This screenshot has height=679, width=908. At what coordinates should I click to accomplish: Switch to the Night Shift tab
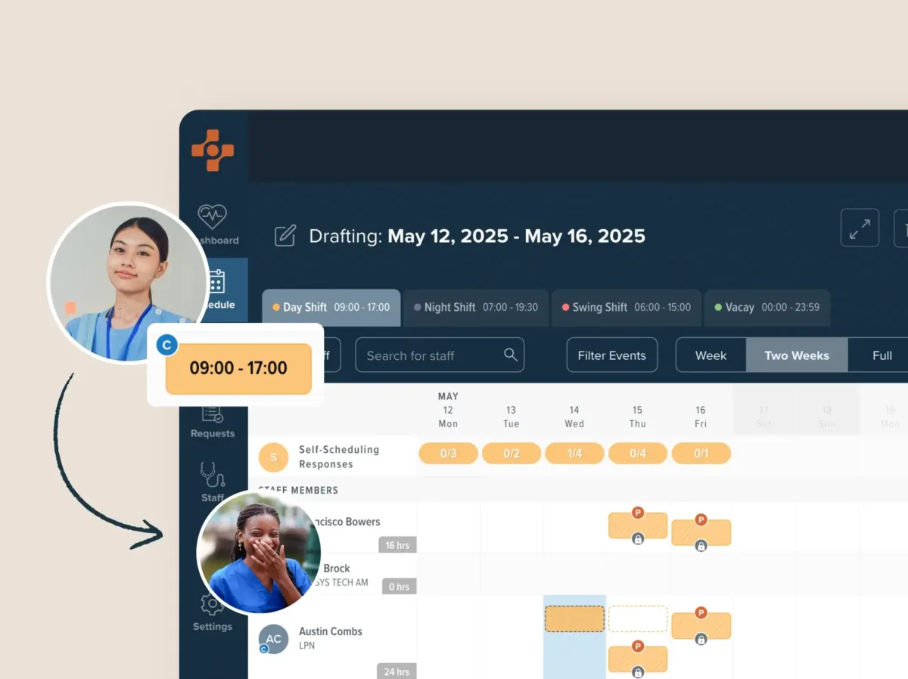[476, 307]
